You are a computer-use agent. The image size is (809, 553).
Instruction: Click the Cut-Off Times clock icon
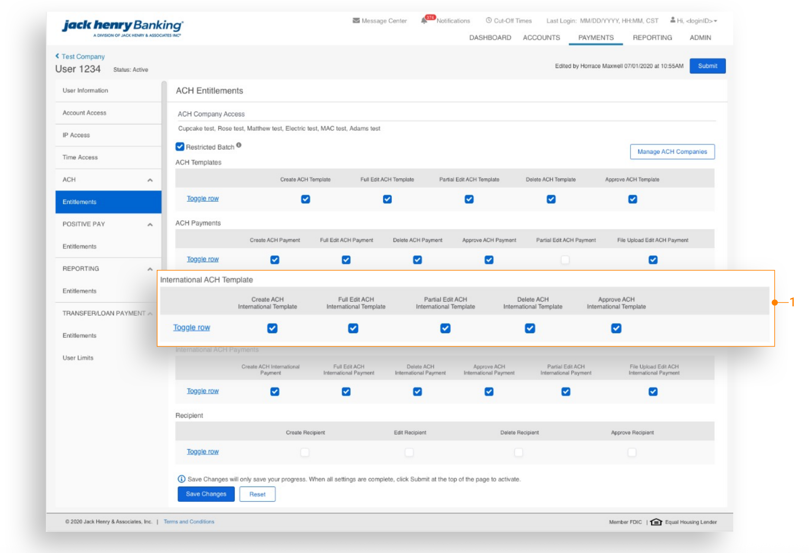click(x=489, y=20)
